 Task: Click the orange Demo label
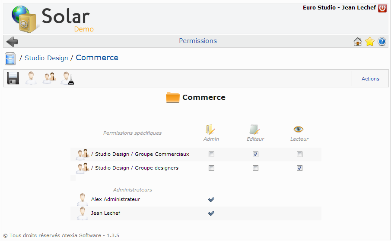84,29
